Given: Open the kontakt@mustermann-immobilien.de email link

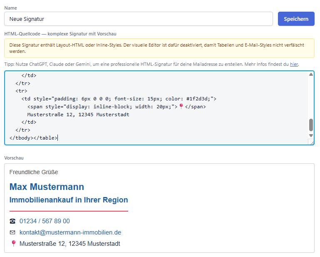Looking at the screenshot, I should pos(70,232).
